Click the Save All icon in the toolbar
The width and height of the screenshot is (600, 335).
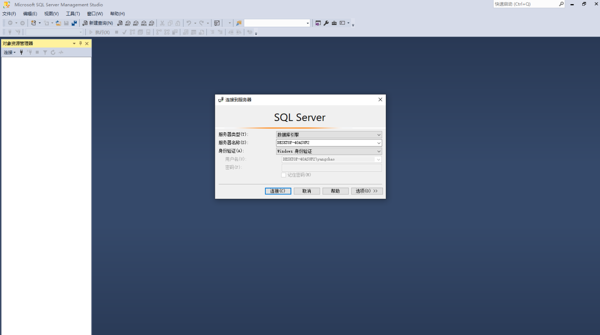[74, 23]
